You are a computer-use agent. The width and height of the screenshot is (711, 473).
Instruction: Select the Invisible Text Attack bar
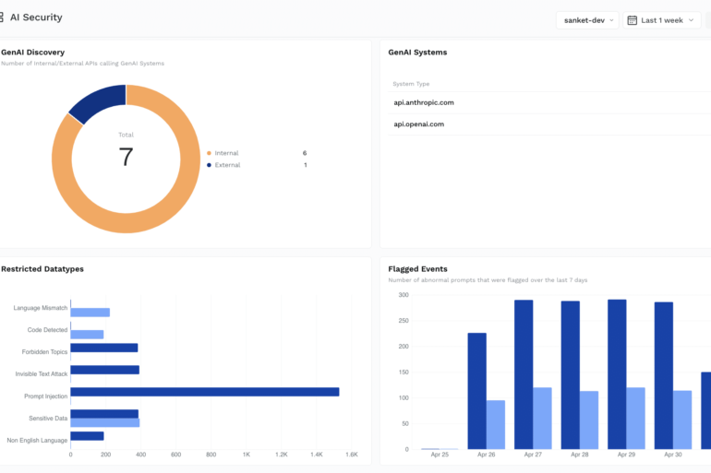tap(104, 370)
